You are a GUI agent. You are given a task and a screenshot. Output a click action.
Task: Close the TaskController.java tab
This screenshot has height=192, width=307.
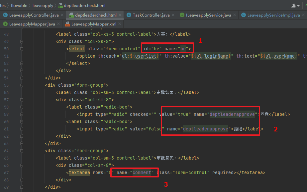pyautogui.click(x=173, y=15)
